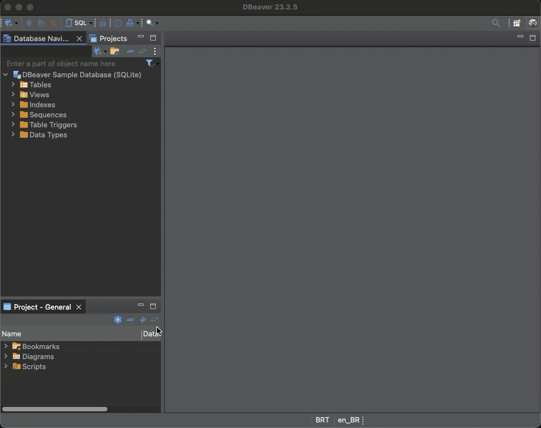The height and width of the screenshot is (428, 541).
Task: Close the Project - General tab
Action: point(78,307)
